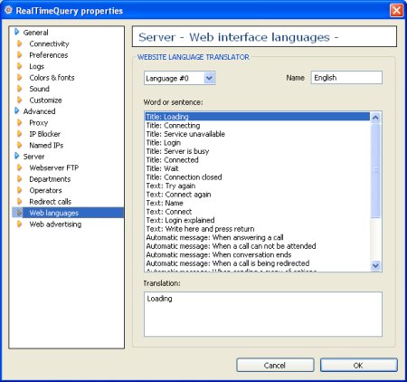Select 'Text: Try again' row
407x382 pixels.
(x=258, y=186)
